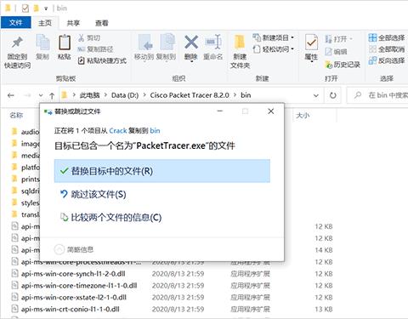Click 全部取消 in select group
The width and height of the screenshot is (408, 319).
(387, 49)
